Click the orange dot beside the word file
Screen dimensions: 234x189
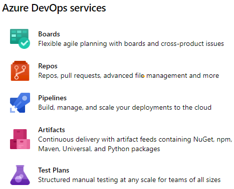(144, 76)
